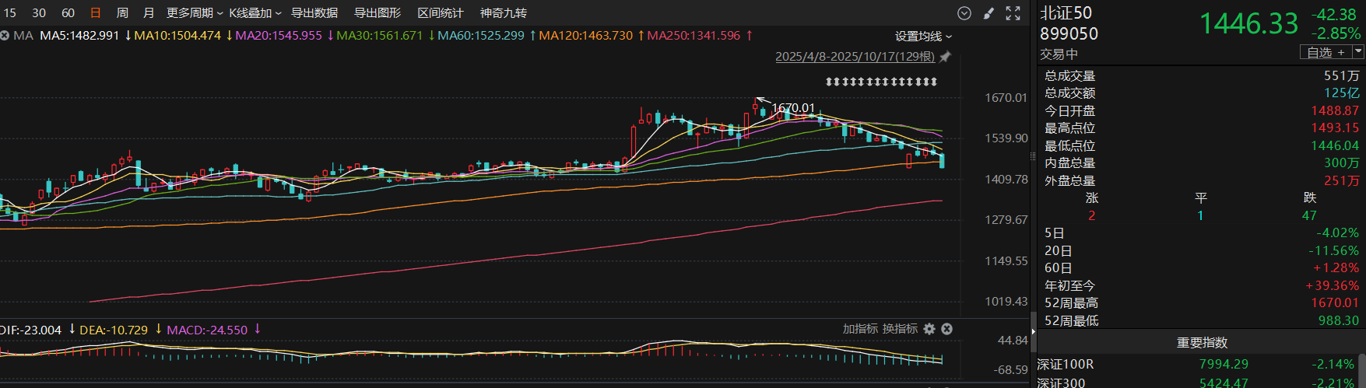
Task: Click the 最高点位 value 1493.15
Action: [1335, 128]
